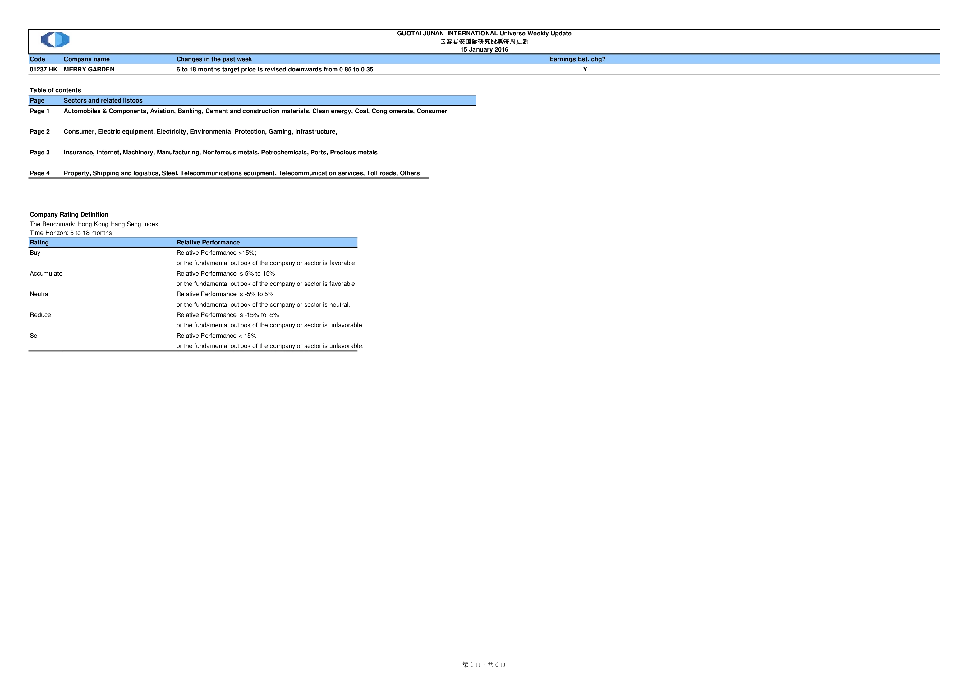Viewport: 969px width, 685px height.
Task: Select the title 'GUOTAI JUNAN INTERNATIONAL Universe Weekly Update'
Action: [484, 33]
